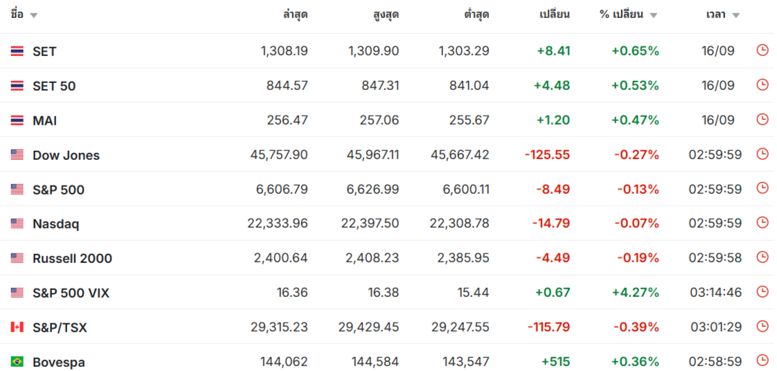Click the clock icon in Bovespa row
The height and width of the screenshot is (371, 777).
762,361
